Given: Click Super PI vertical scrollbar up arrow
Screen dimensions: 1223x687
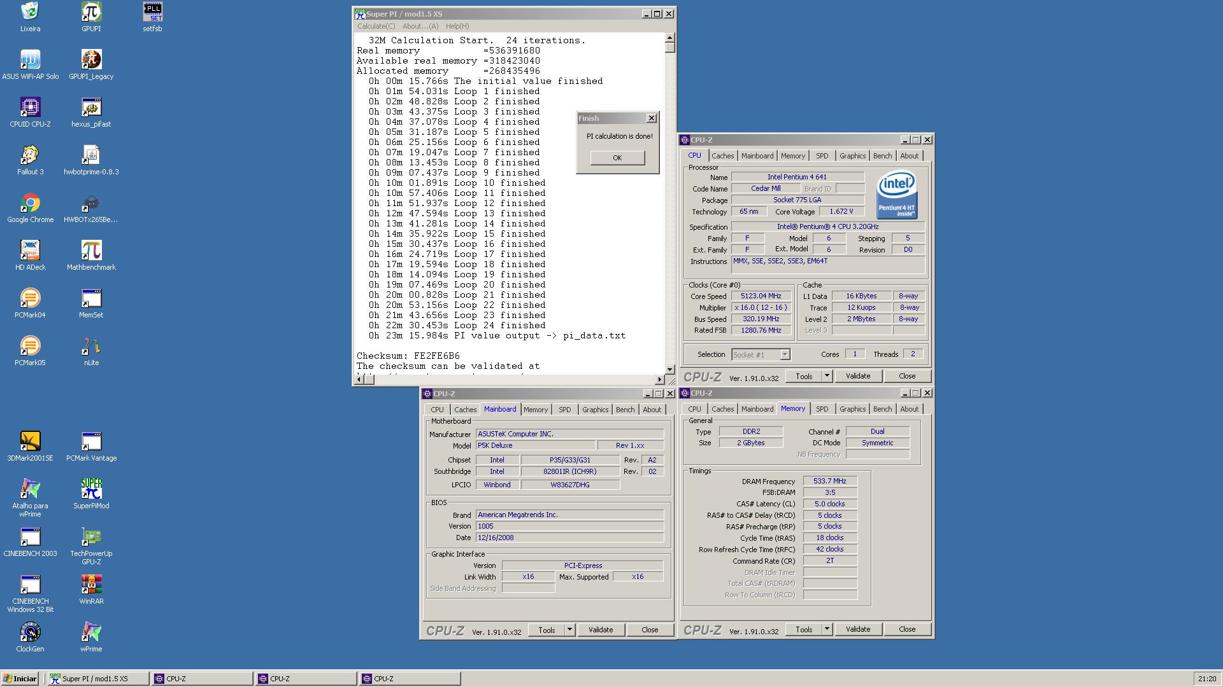Looking at the screenshot, I should 669,37.
